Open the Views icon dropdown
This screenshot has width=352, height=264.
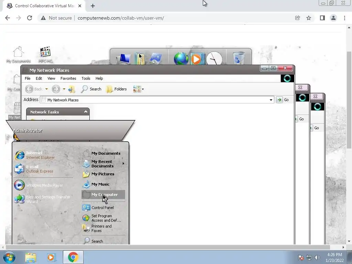point(138,89)
